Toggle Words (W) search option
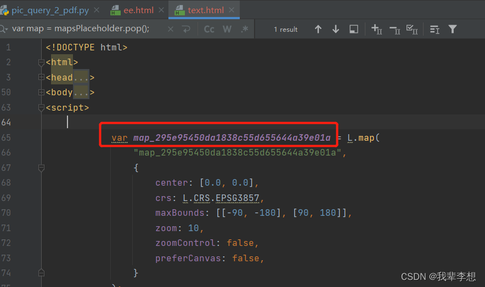The image size is (485, 287). (x=227, y=29)
